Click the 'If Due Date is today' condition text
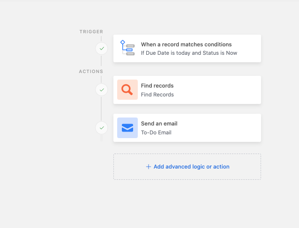This screenshot has width=299, height=228. [x=189, y=53]
